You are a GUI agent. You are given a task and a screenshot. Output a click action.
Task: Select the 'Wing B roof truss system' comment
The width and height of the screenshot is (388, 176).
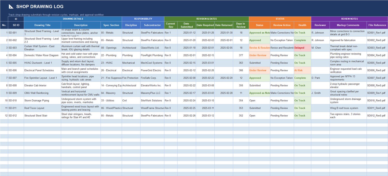348,108
